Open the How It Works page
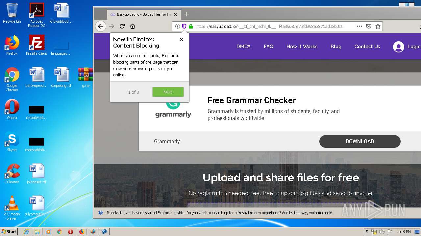This screenshot has width=421, height=236. [x=302, y=47]
